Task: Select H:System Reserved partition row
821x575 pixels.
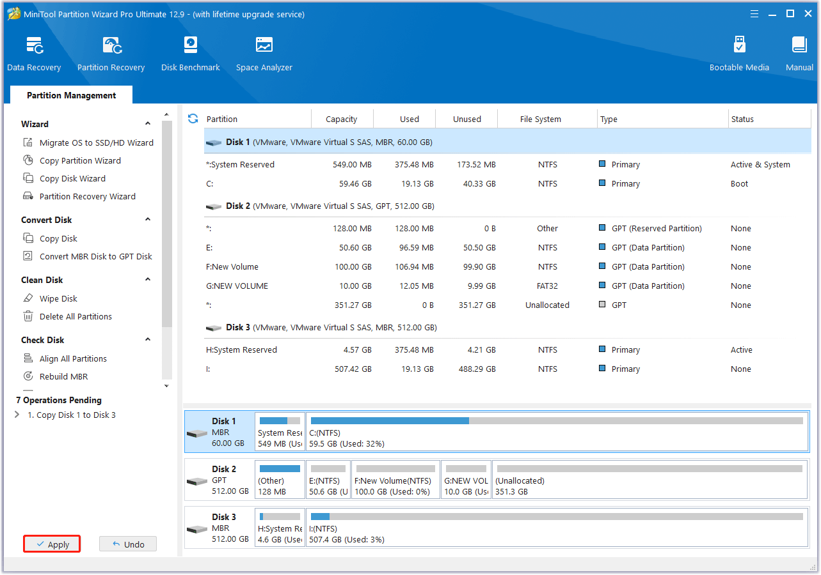Action: click(x=507, y=349)
